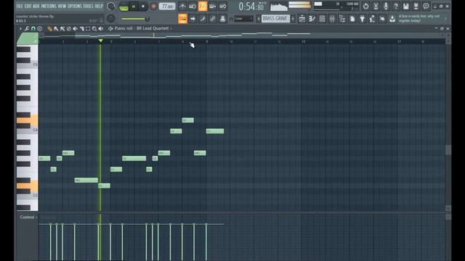
Task: Open the speech bubble news icon
Action: [426, 7]
